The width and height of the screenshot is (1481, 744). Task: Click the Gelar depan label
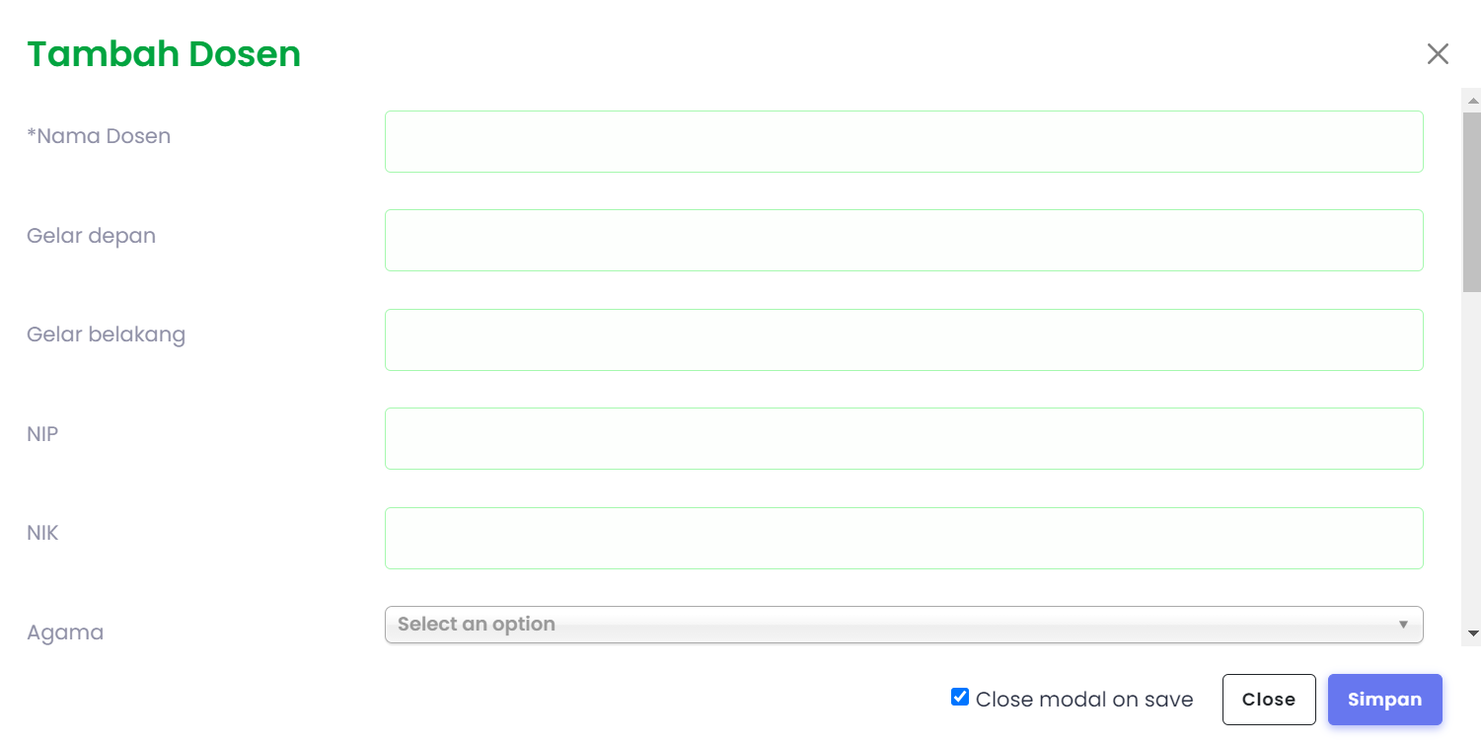91,236
